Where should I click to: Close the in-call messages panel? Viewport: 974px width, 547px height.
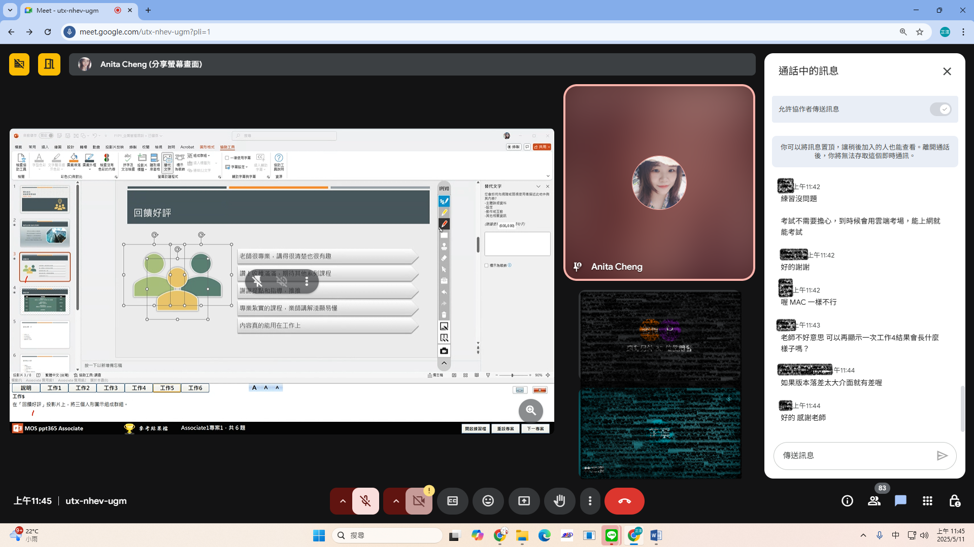(947, 71)
